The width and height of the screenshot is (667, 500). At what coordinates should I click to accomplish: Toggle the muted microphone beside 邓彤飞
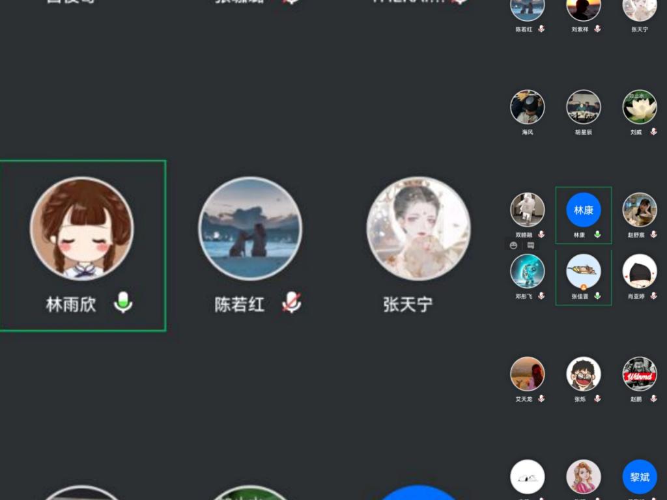coord(541,296)
